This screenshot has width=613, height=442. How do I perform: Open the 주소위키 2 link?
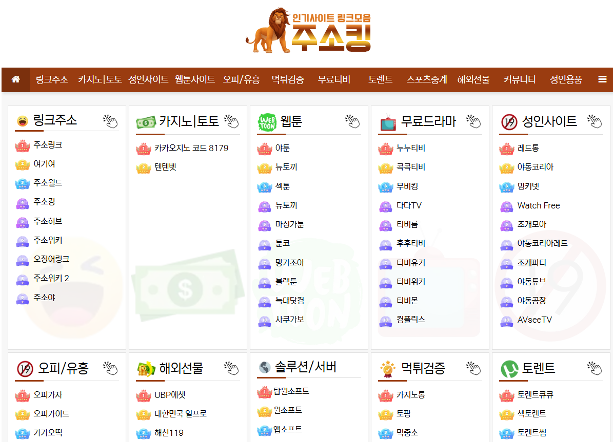(51, 278)
